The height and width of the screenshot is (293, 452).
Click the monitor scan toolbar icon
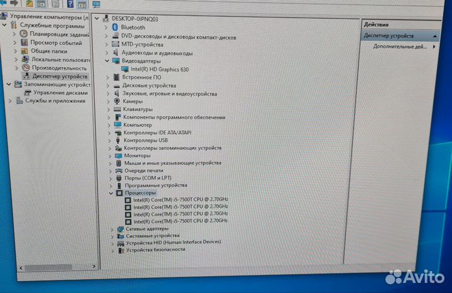pyautogui.click(x=96, y=4)
